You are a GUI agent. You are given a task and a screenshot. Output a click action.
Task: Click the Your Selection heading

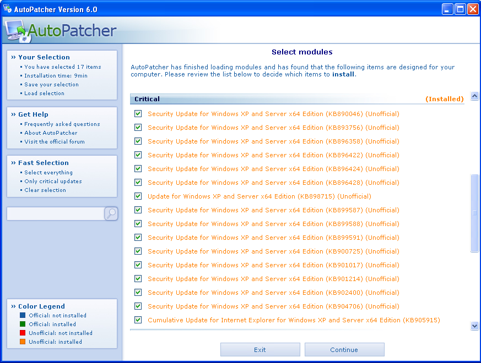(44, 57)
